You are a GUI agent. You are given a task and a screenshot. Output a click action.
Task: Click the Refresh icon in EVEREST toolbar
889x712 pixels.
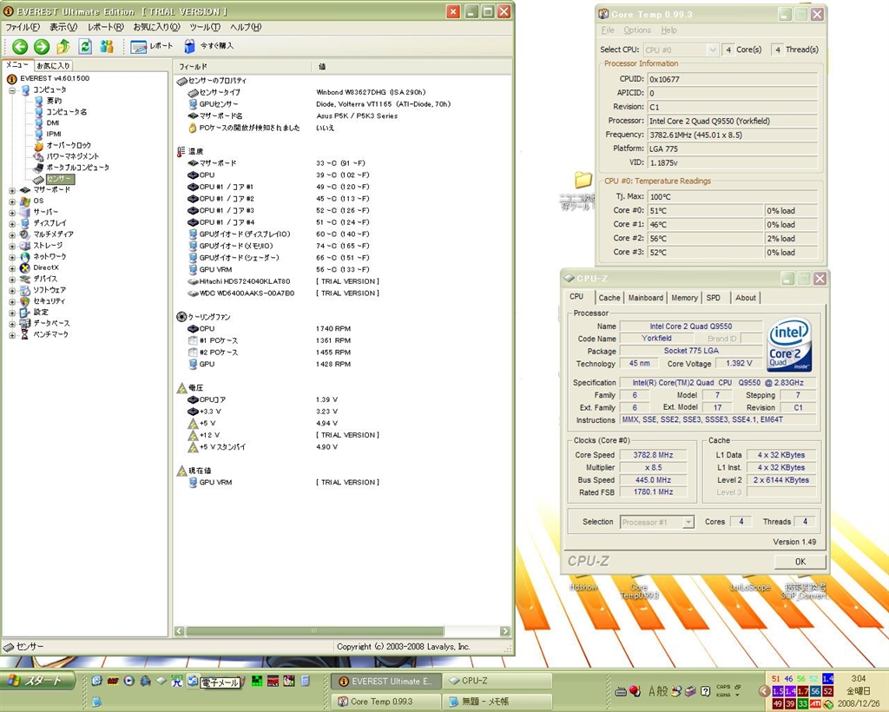tap(85, 46)
